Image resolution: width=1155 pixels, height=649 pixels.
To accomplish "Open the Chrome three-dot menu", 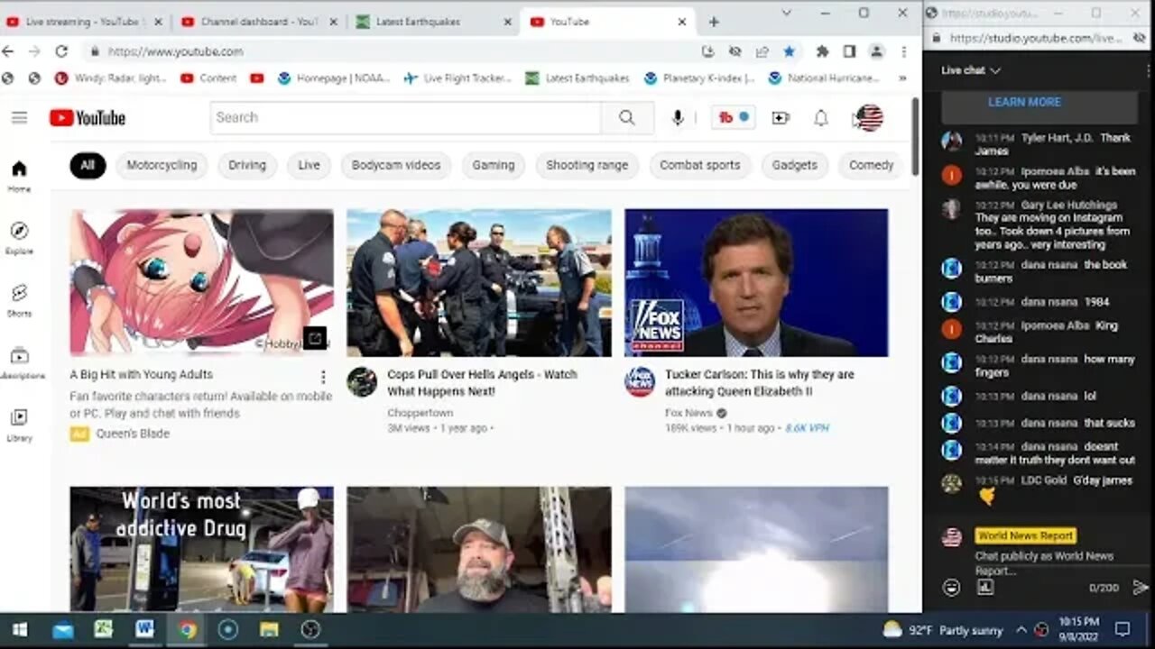I will [903, 51].
